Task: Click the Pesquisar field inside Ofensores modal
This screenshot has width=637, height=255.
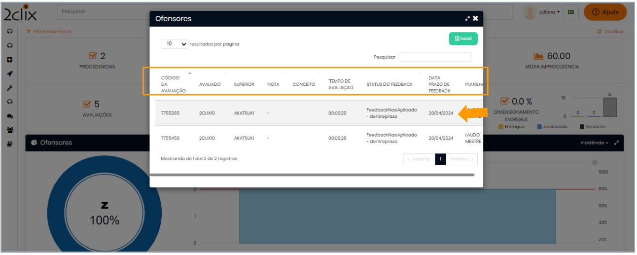Action: 434,57
